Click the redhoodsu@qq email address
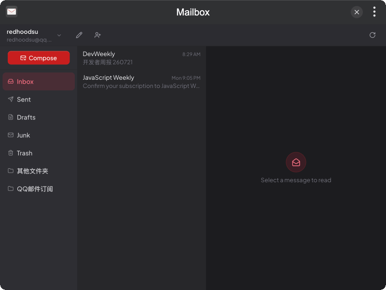This screenshot has width=386, height=290. tap(29, 40)
